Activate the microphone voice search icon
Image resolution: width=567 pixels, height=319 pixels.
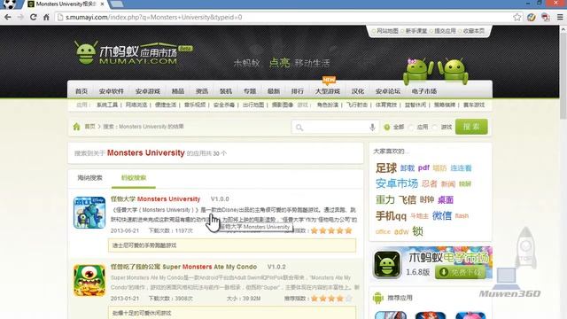point(372,127)
